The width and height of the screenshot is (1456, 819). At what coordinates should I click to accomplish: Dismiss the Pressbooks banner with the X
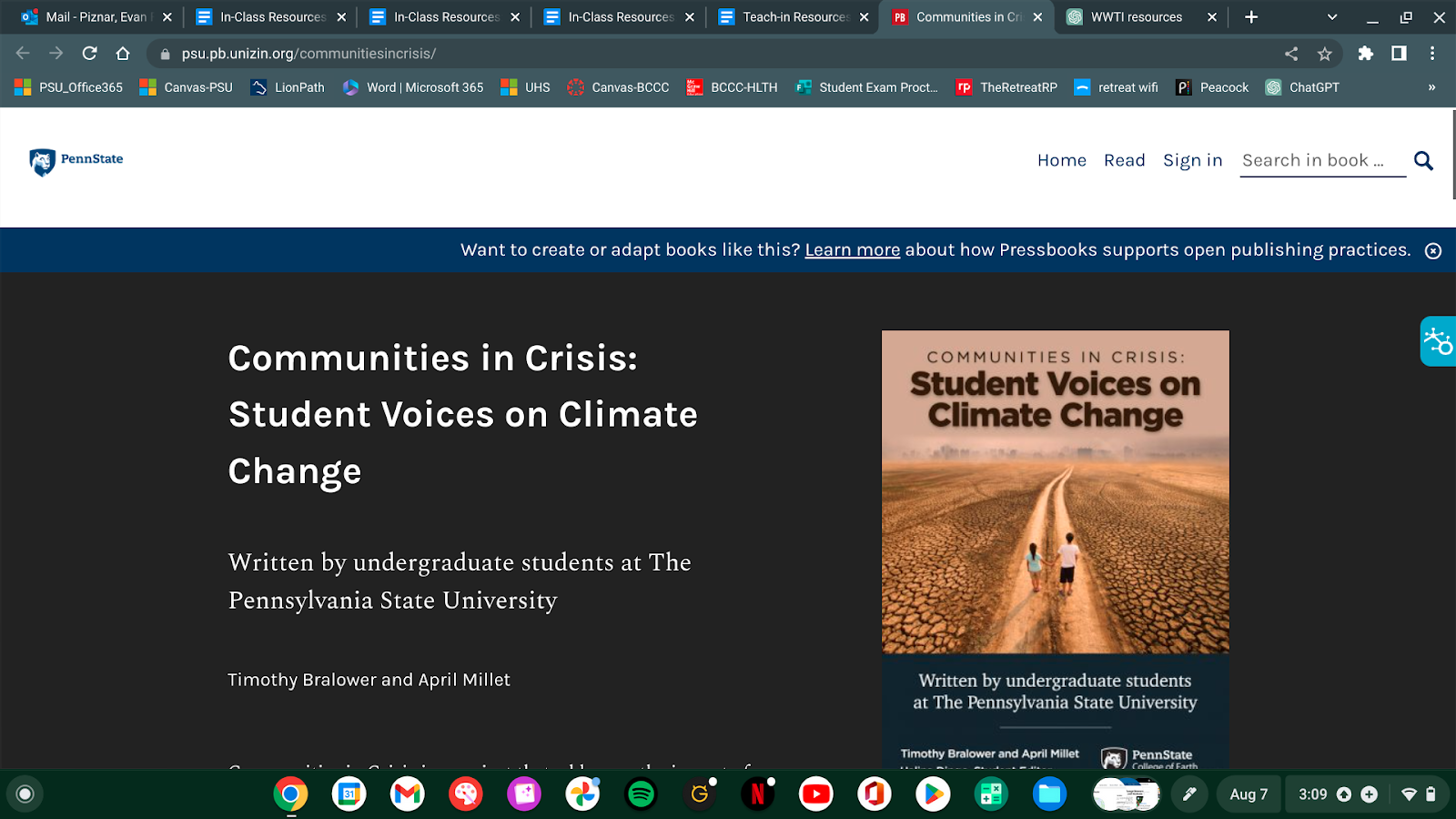tap(1433, 251)
